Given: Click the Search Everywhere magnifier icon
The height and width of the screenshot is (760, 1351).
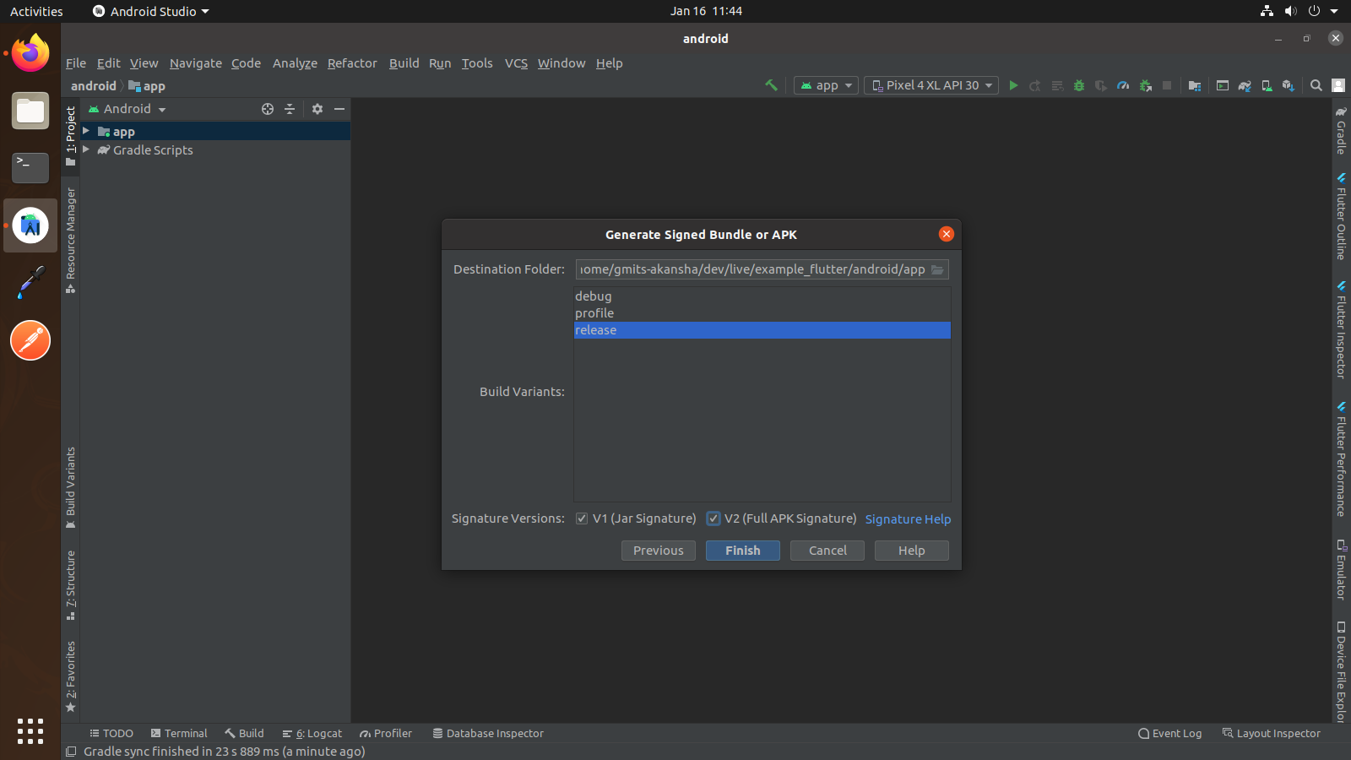Looking at the screenshot, I should (1316, 85).
